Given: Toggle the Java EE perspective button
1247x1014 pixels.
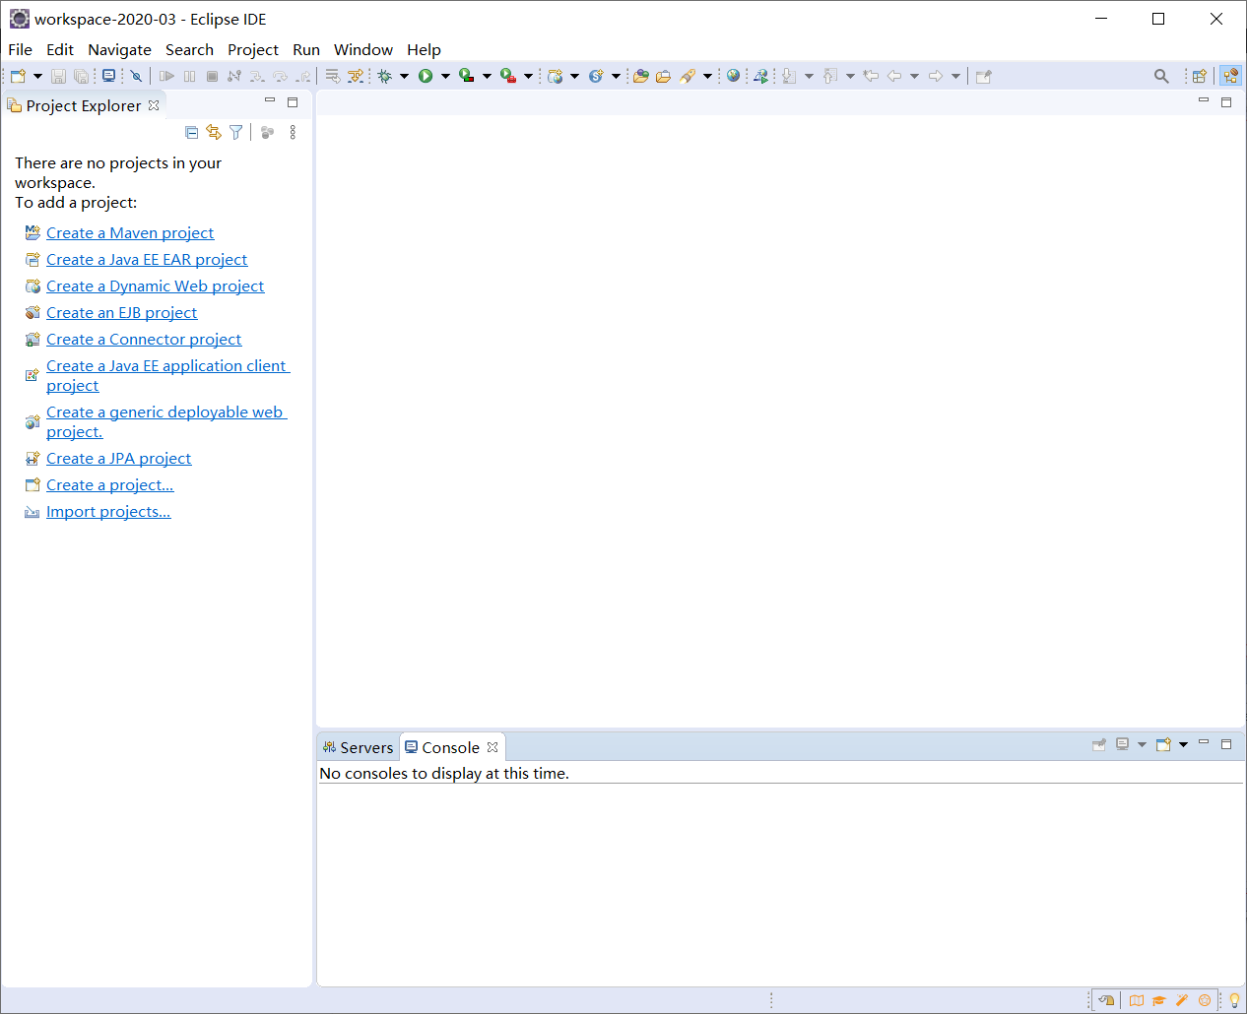Looking at the screenshot, I should point(1230,76).
